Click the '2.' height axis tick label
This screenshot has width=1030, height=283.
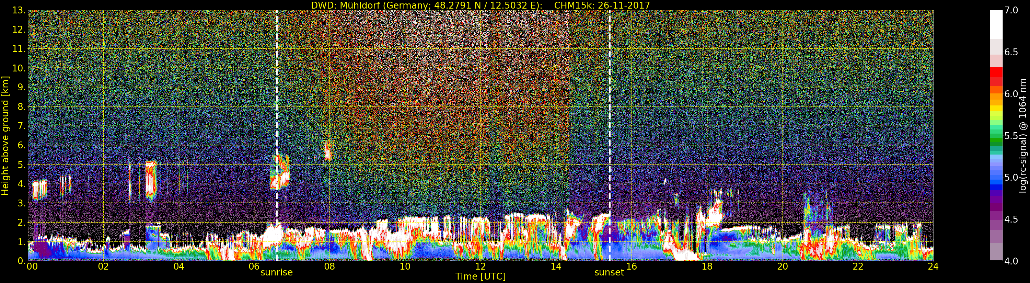coord(22,222)
